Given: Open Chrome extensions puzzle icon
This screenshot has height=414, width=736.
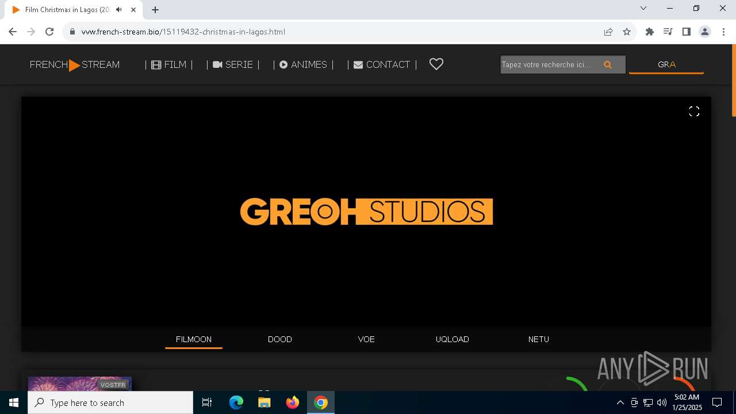Looking at the screenshot, I should coord(650,32).
